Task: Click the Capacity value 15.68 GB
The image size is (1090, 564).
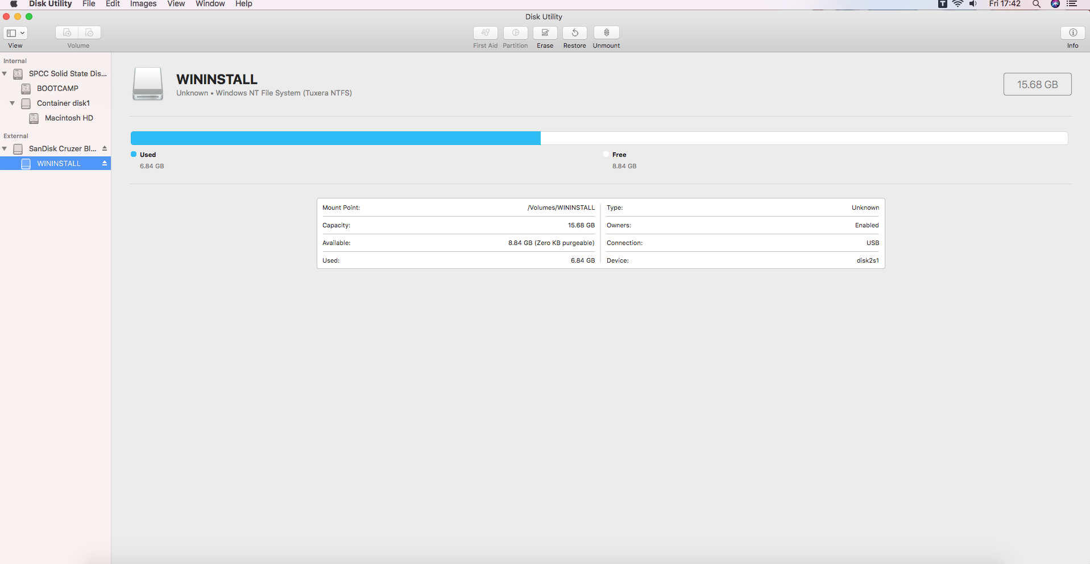Action: pyautogui.click(x=581, y=226)
